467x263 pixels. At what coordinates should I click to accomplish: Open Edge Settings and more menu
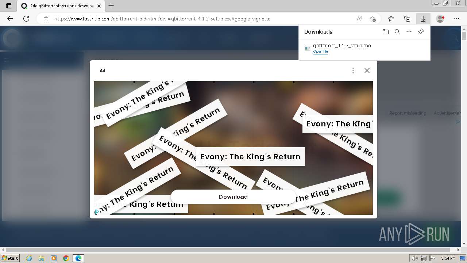click(x=457, y=19)
